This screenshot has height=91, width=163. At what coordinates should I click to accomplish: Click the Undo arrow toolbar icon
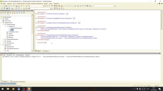coord(21,6)
